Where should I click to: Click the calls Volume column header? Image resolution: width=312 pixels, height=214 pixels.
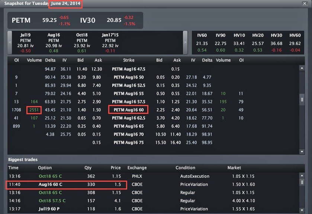point(35,60)
